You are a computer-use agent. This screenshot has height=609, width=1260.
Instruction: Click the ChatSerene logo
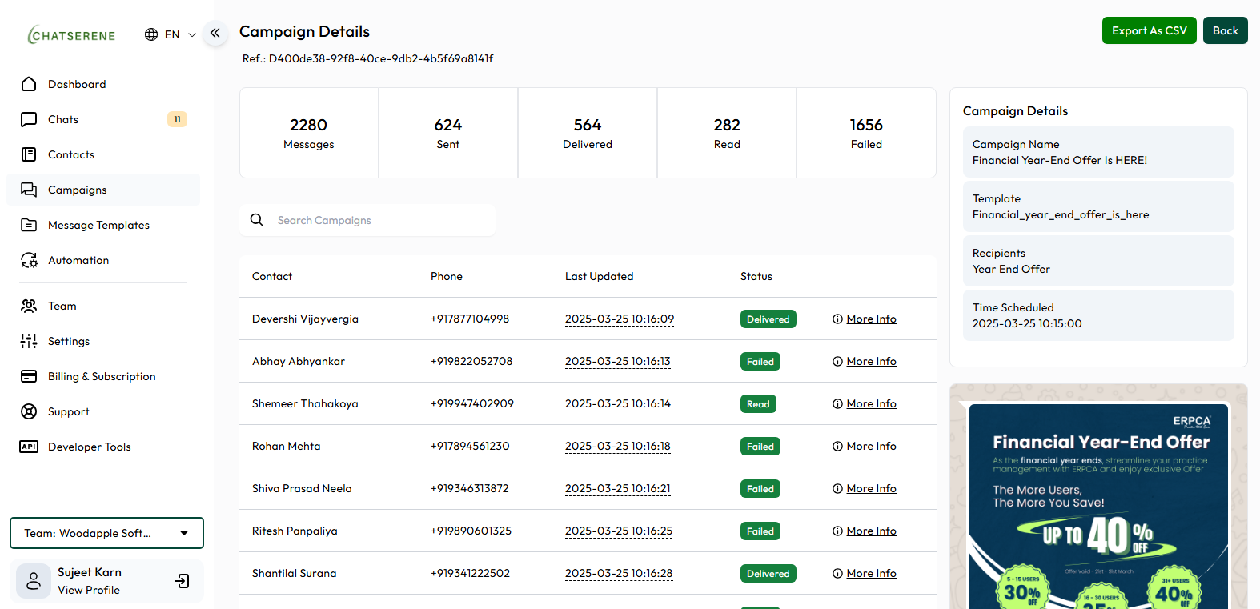[71, 34]
